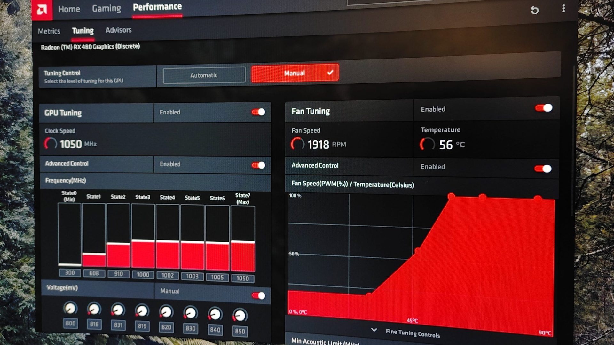Click the 818 mV voltage field
The width and height of the screenshot is (614, 345).
[x=94, y=324]
